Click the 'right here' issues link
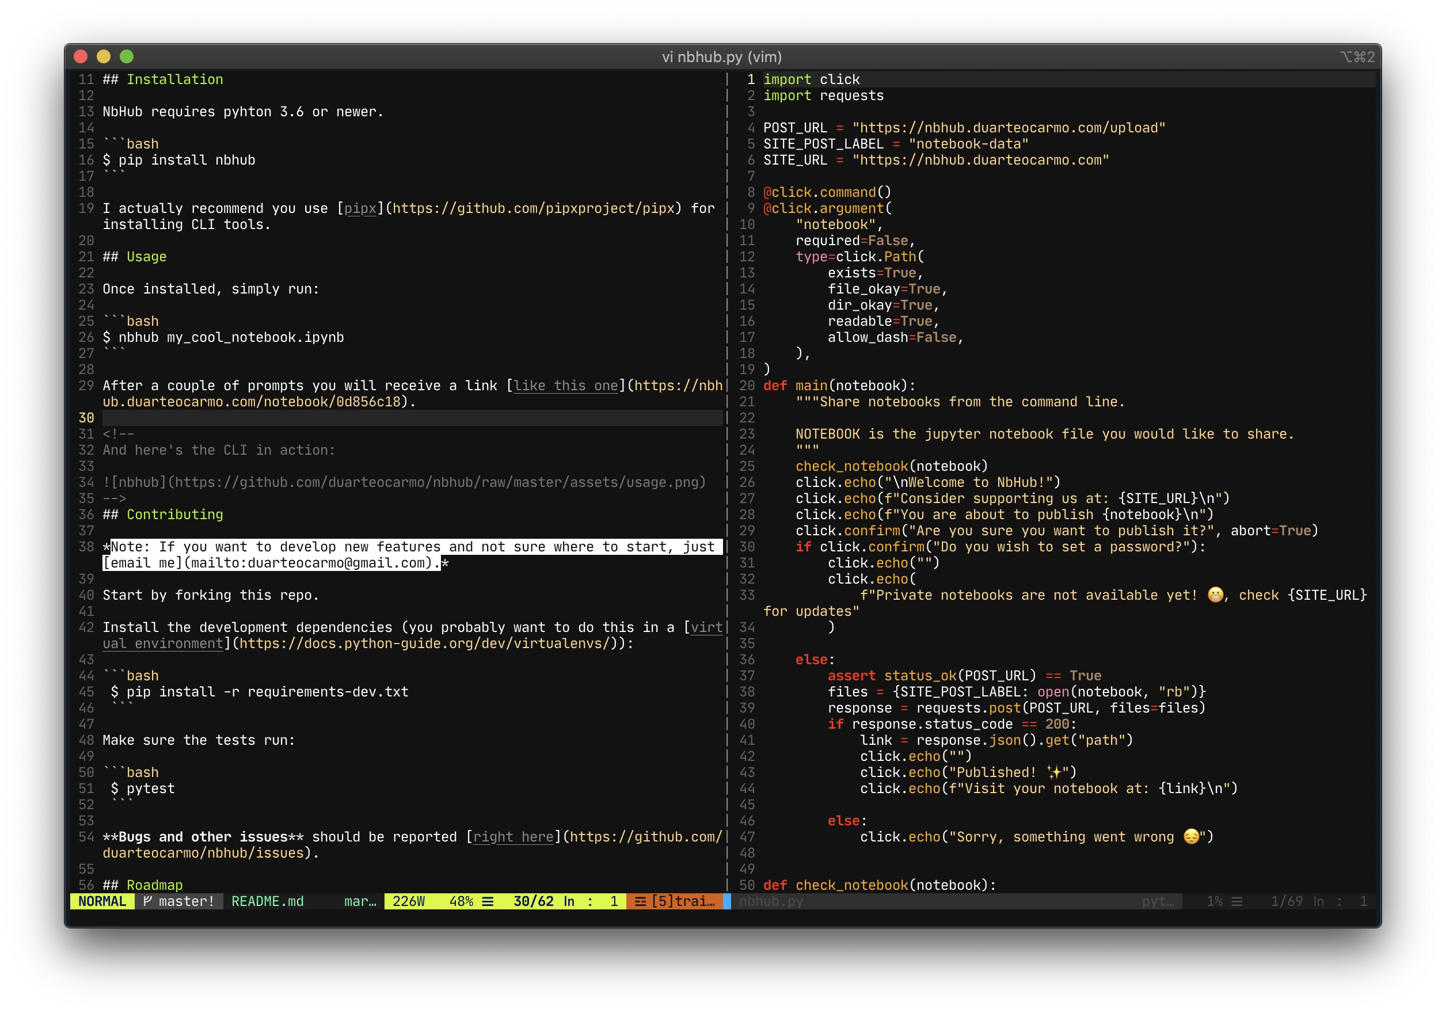 513,836
